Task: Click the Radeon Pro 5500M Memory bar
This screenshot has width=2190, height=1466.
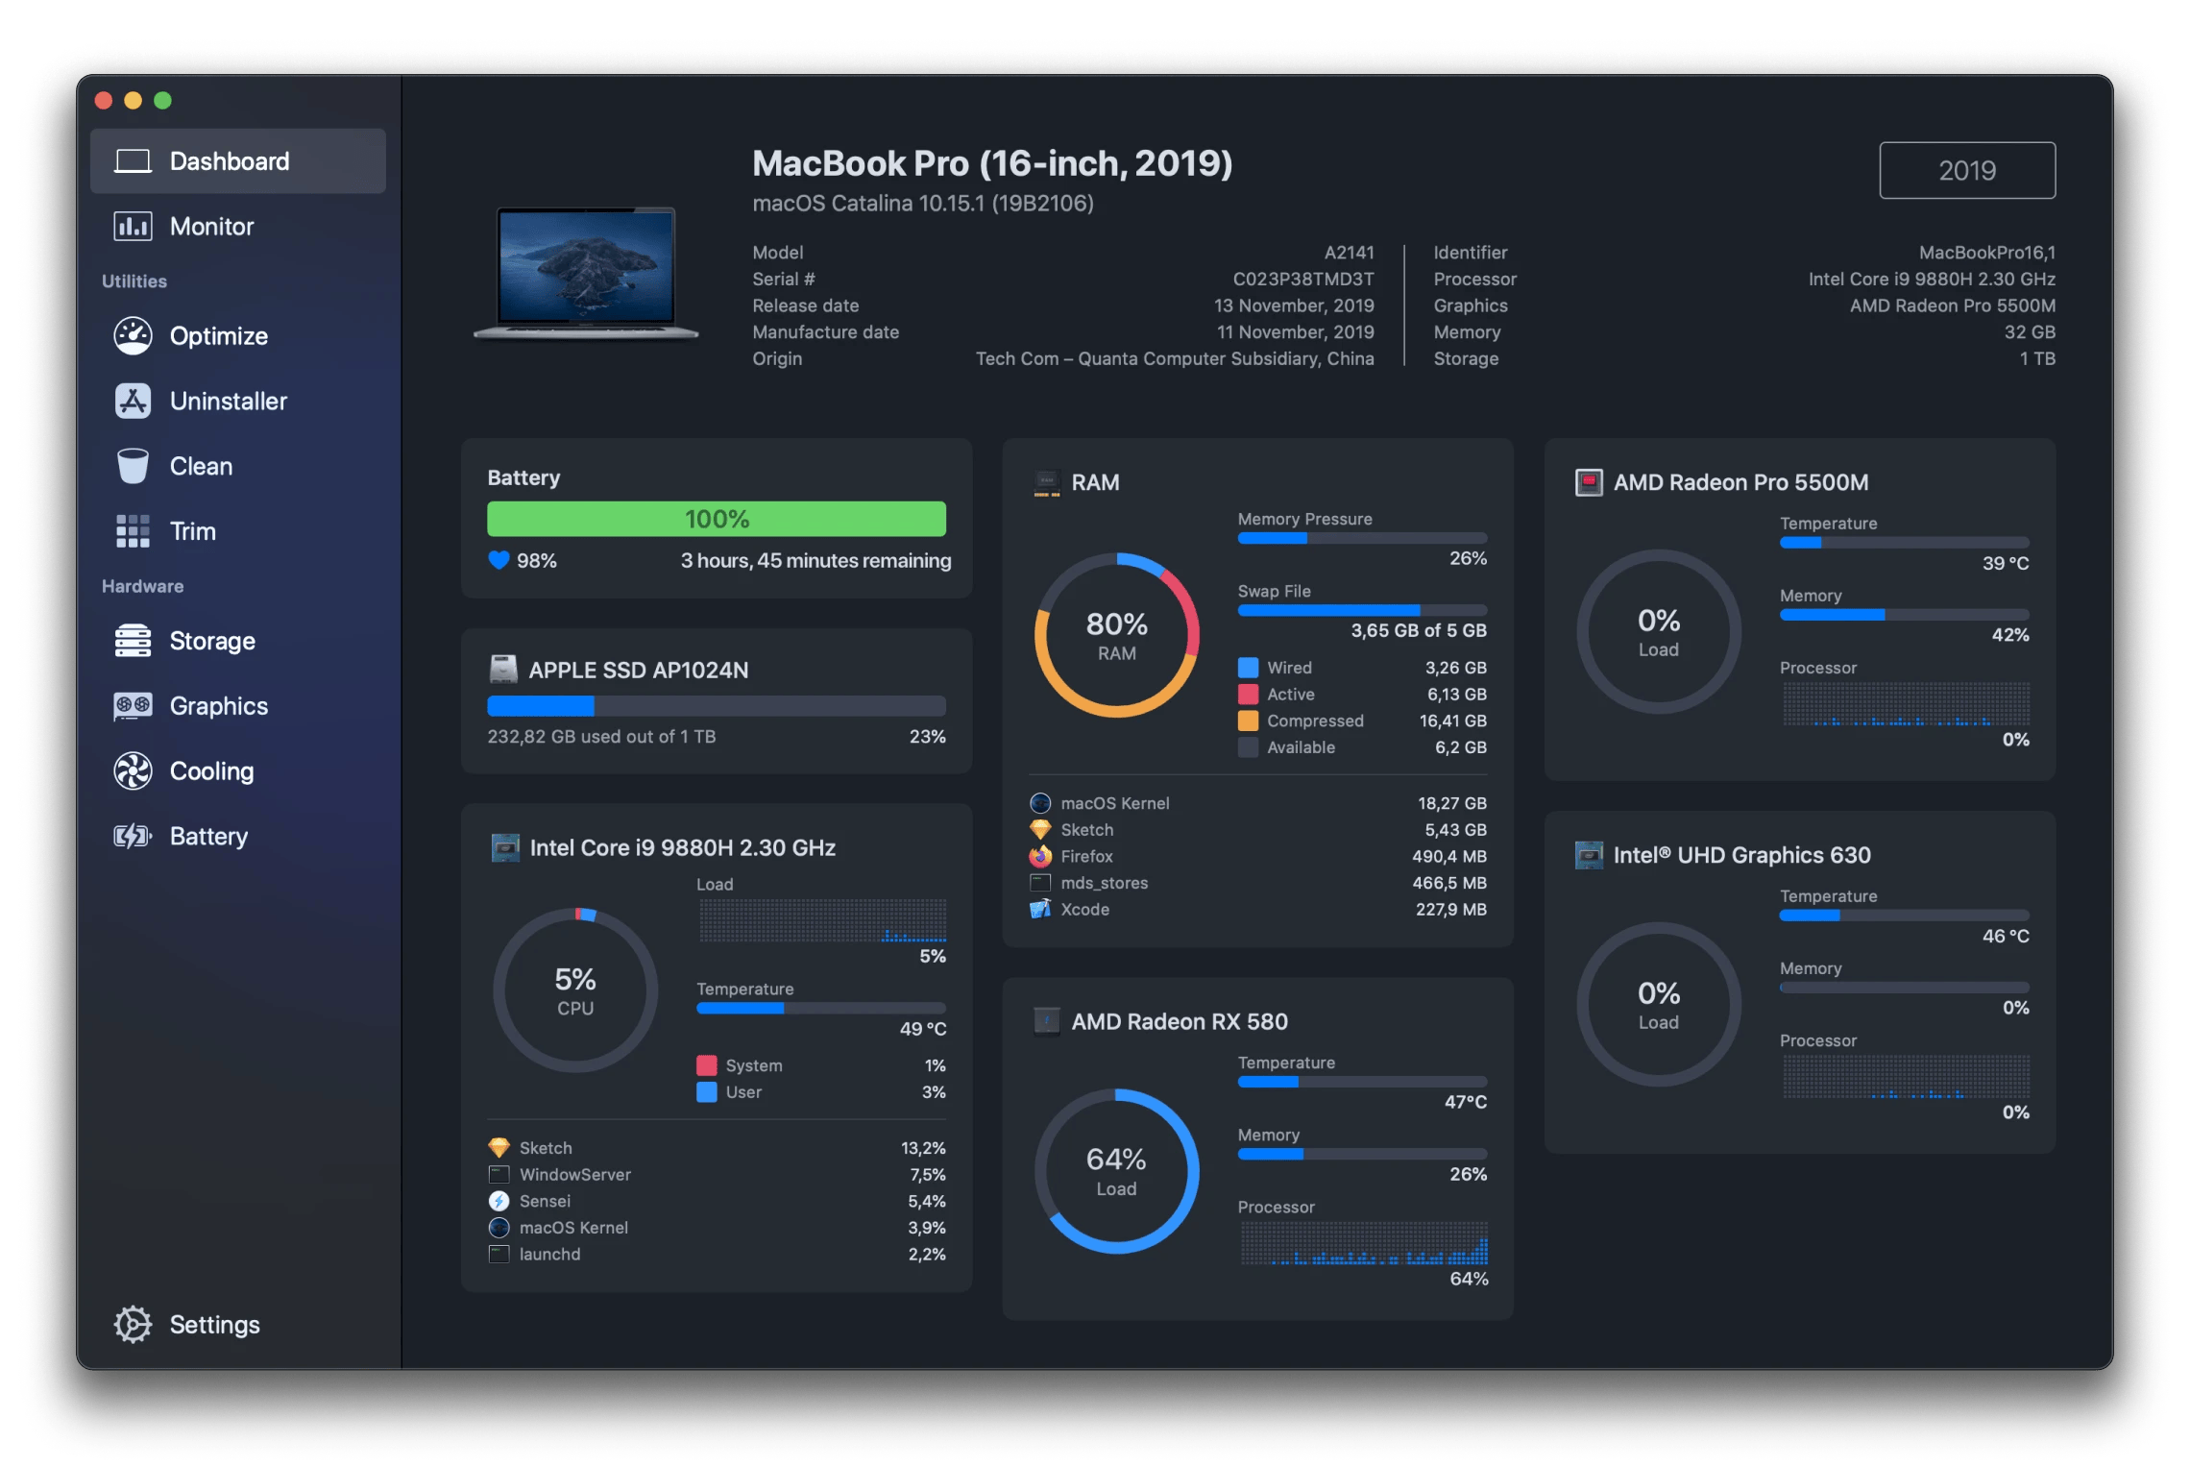Action: [x=1904, y=615]
